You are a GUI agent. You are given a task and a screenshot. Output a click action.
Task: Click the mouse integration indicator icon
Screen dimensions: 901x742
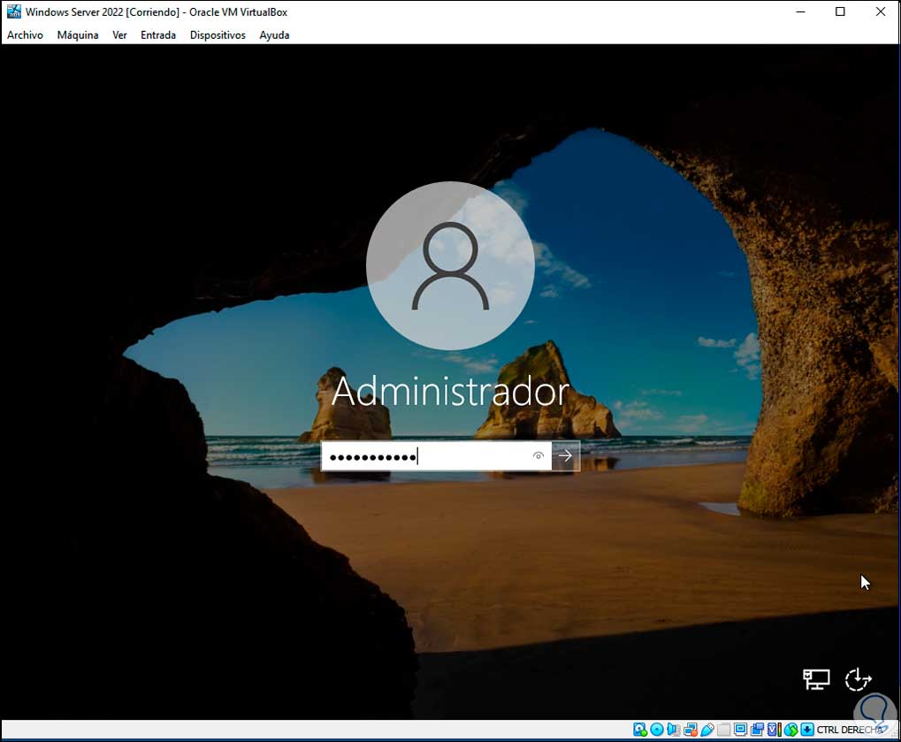coord(790,730)
